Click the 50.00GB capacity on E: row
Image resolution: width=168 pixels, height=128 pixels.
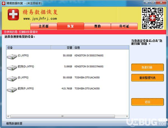point(67,77)
